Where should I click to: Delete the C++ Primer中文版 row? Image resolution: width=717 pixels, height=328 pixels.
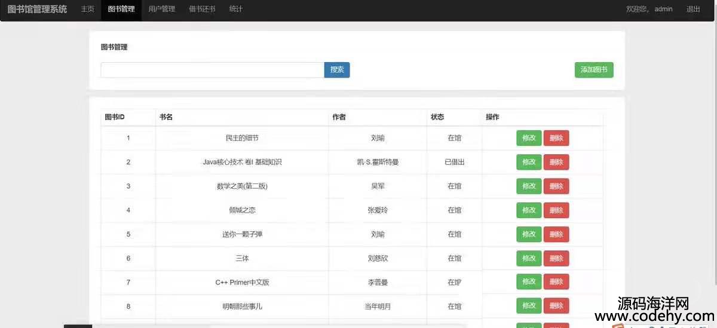point(556,282)
